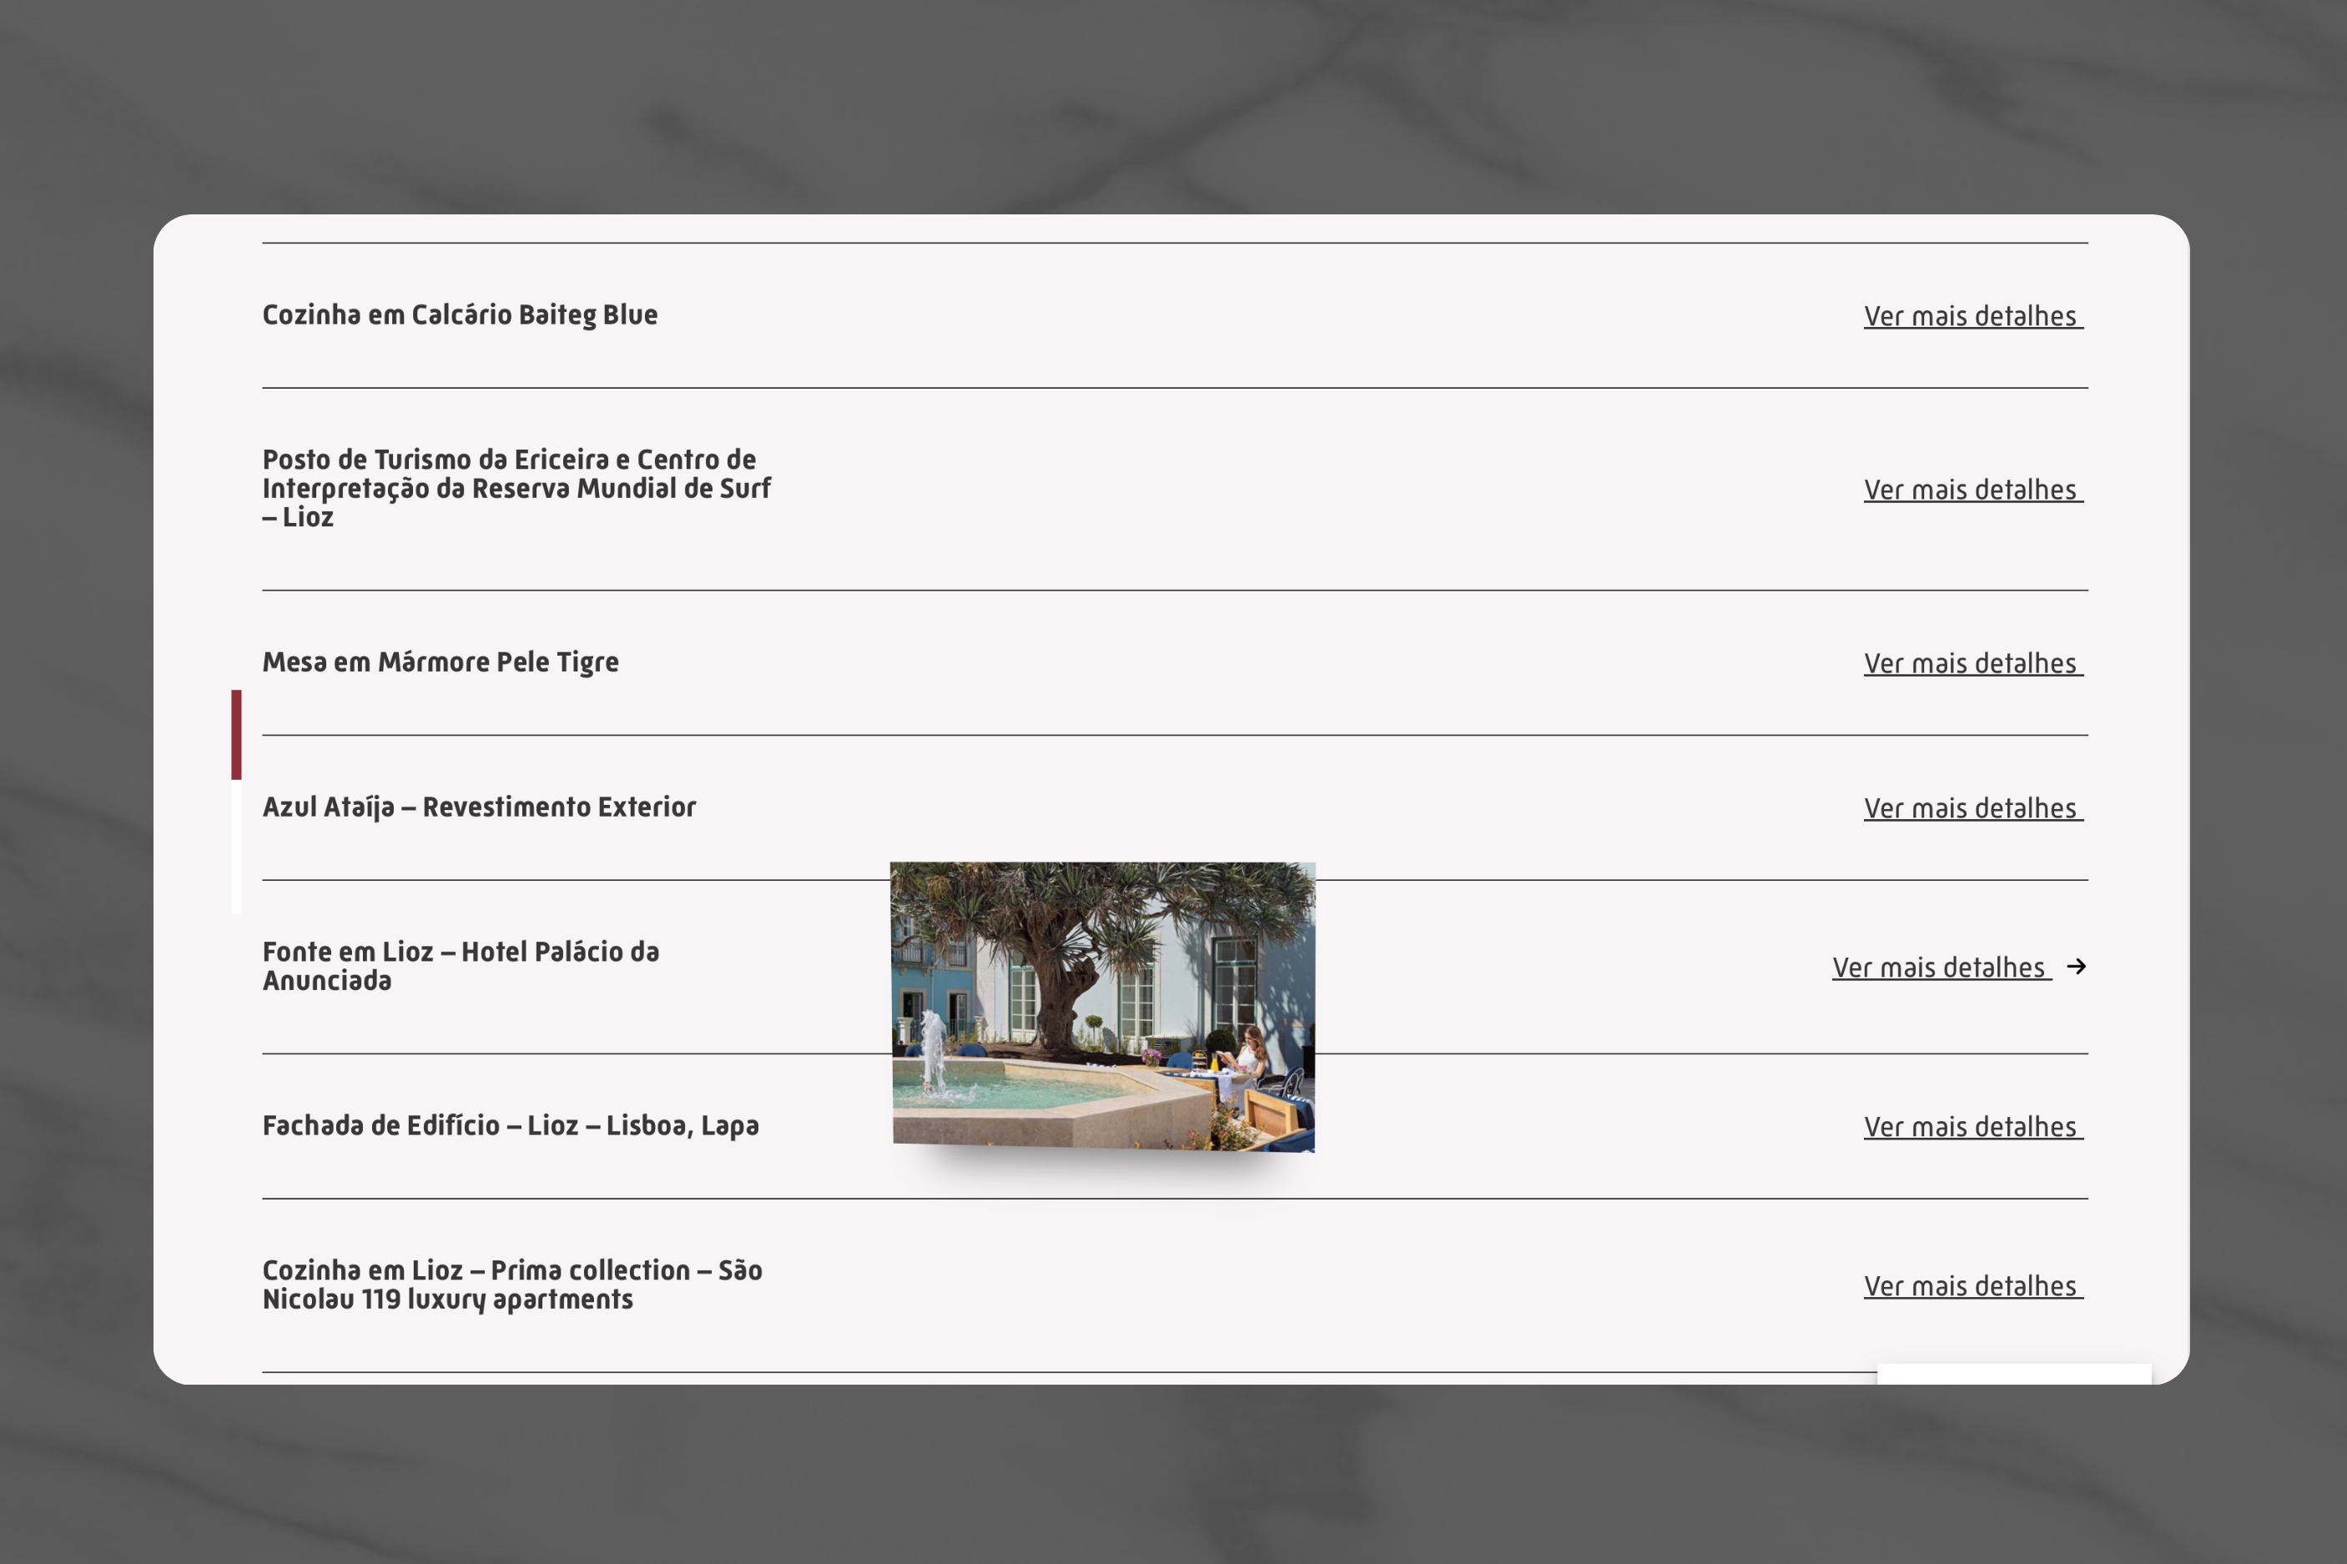Image resolution: width=2347 pixels, height=1564 pixels.
Task: Select the title Cozinha em Calcário Baiteg Blue
Action: point(460,315)
